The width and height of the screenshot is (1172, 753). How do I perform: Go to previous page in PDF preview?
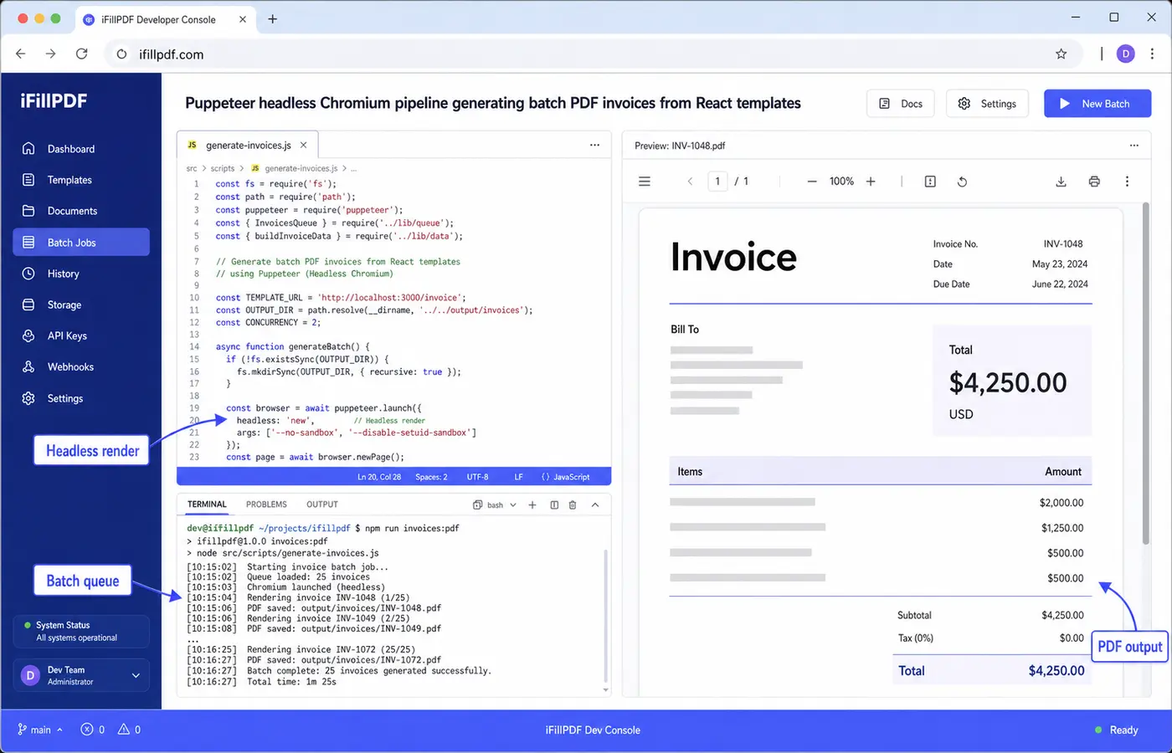[x=690, y=182]
